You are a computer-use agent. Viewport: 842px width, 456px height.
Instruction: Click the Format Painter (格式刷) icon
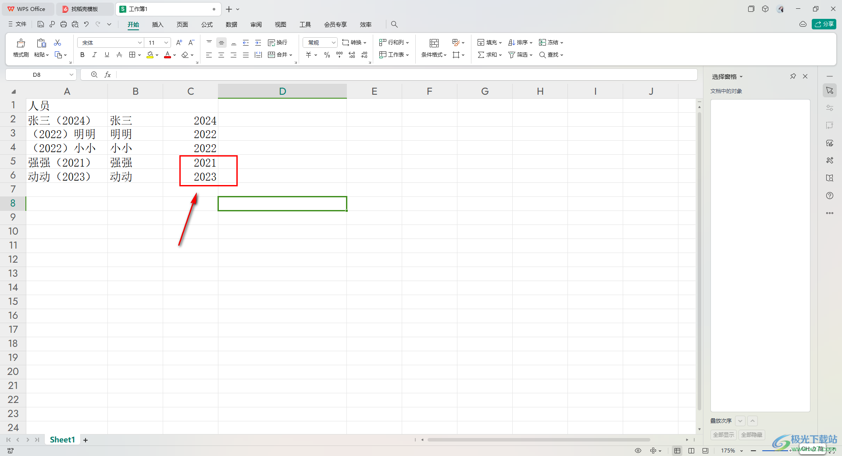click(21, 43)
